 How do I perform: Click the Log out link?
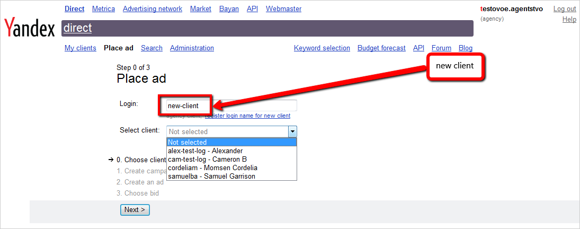coord(565,9)
